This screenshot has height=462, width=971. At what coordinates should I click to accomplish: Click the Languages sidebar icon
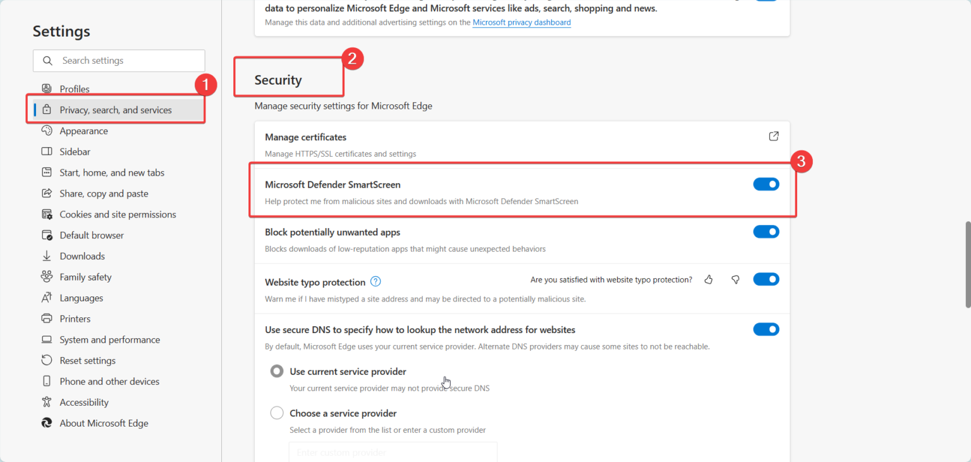click(x=46, y=297)
